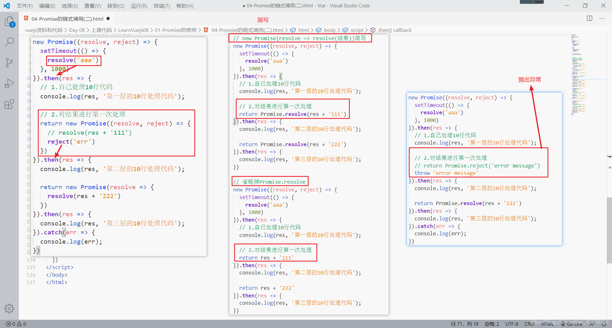The image size is (612, 328).
Task: Close the VS Code window
Action: pyautogui.click(x=603, y=5)
